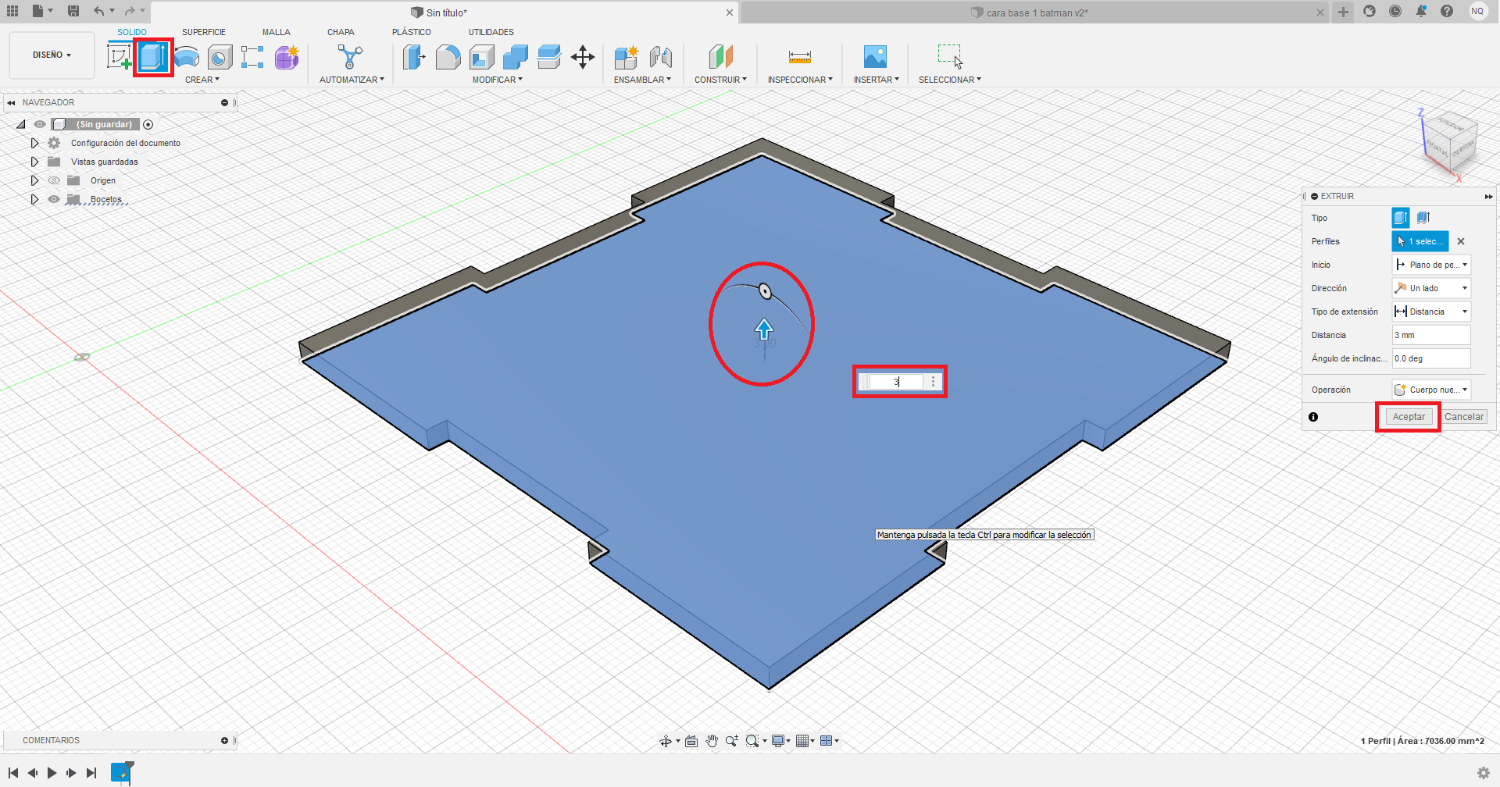The height and width of the screenshot is (787, 1500).
Task: Expand the Bocetos folder
Action: click(x=34, y=199)
